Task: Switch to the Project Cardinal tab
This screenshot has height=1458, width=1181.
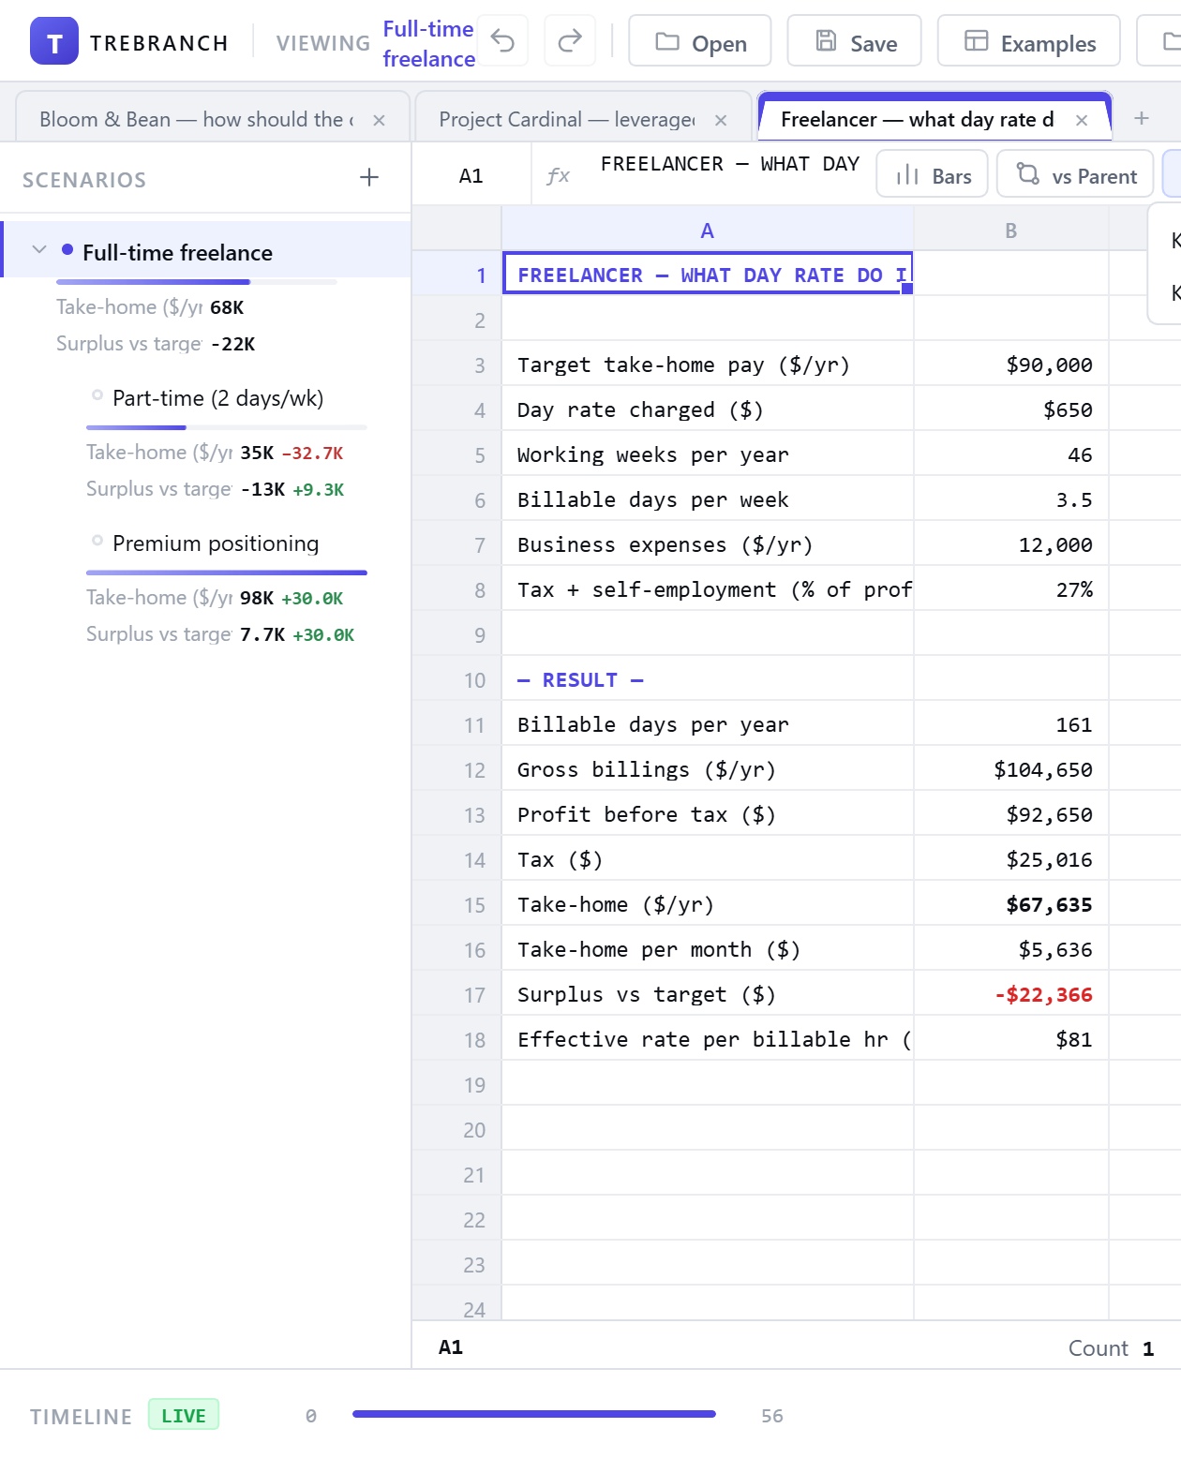Action: click(566, 119)
